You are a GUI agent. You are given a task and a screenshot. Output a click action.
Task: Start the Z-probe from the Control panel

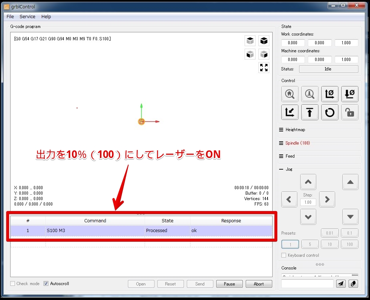[310, 94]
